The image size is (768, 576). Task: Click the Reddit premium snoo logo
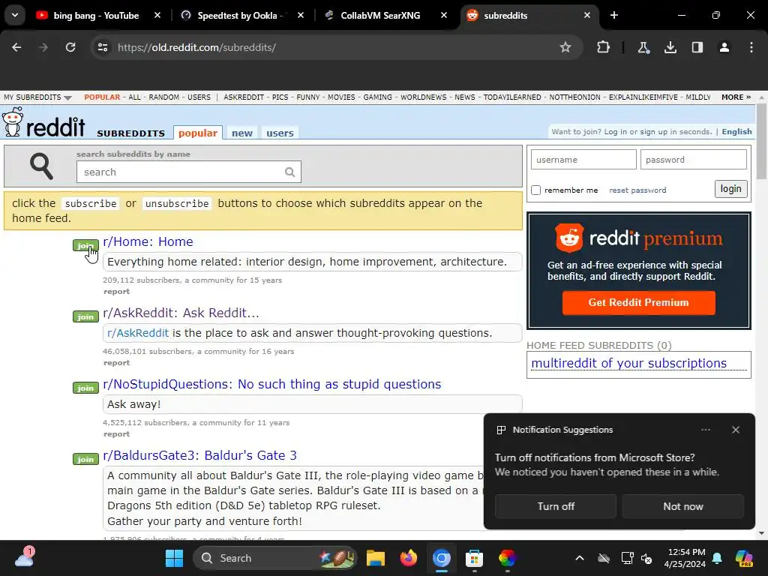tap(569, 238)
